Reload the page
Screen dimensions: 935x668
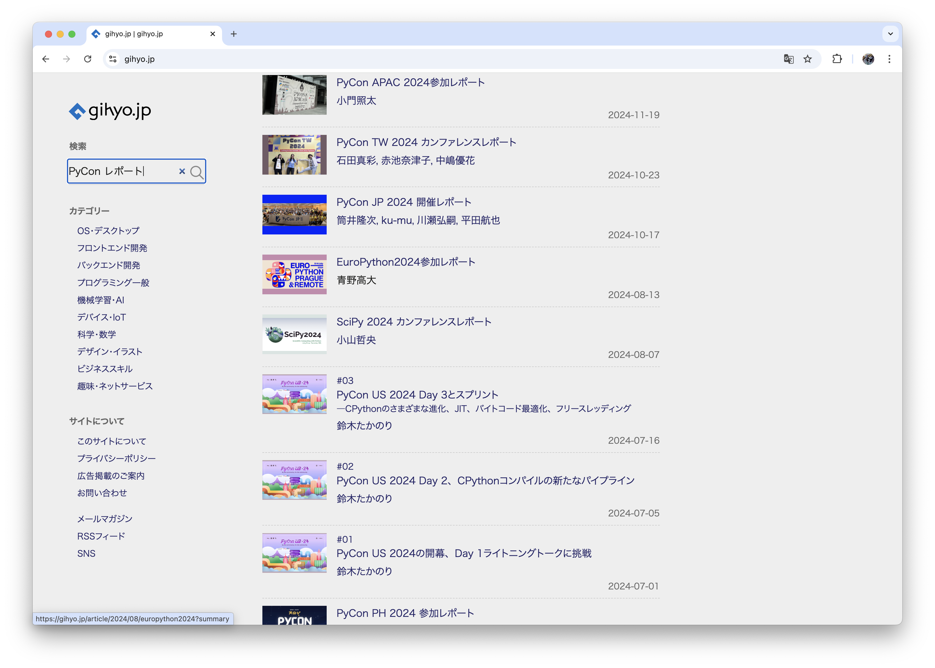tap(88, 59)
